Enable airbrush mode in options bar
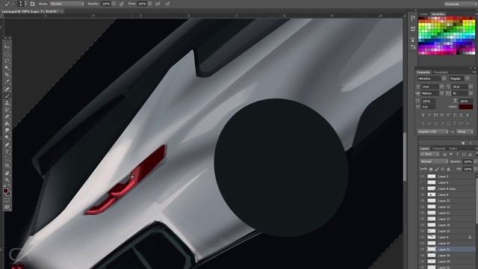Viewport: 478px width, 269px height. click(x=158, y=4)
